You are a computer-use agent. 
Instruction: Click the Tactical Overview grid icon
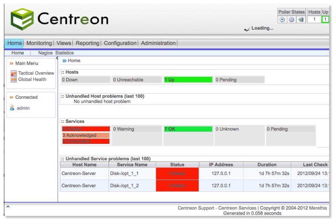point(14,73)
